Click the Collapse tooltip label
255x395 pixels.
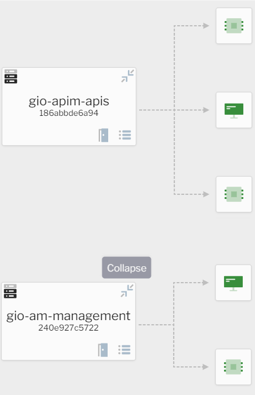(126, 268)
